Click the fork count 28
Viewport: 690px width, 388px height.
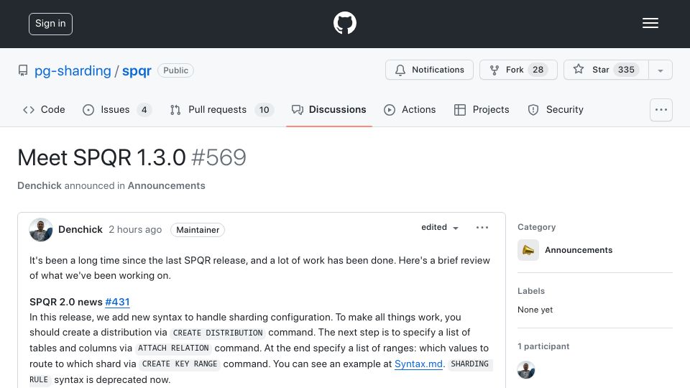coord(538,70)
